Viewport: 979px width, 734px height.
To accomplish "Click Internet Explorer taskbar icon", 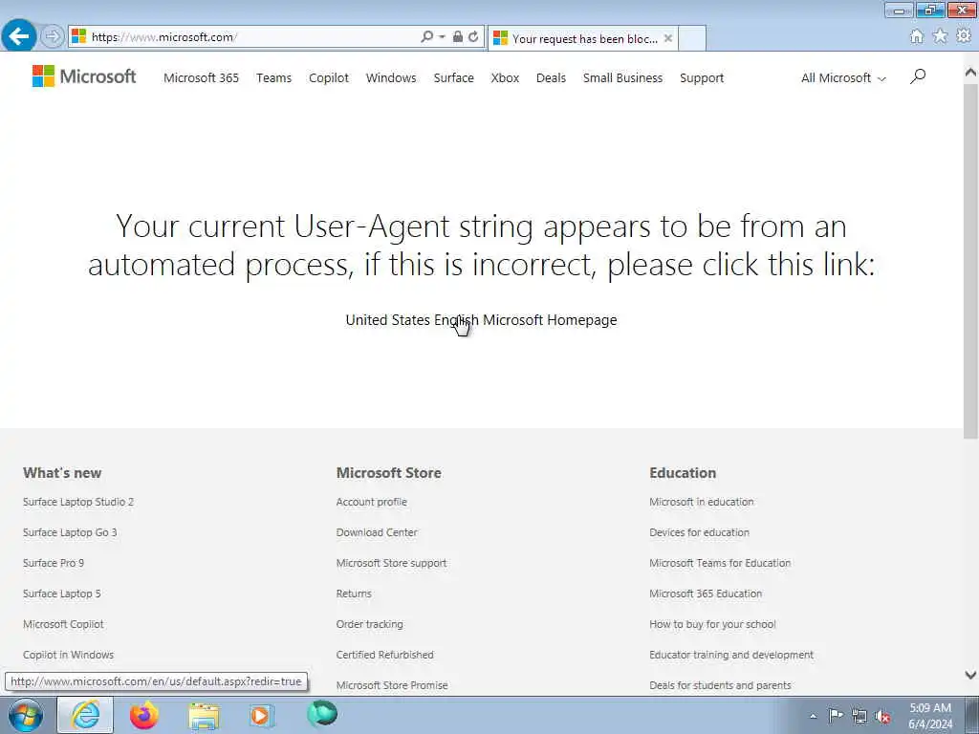I will (x=85, y=715).
